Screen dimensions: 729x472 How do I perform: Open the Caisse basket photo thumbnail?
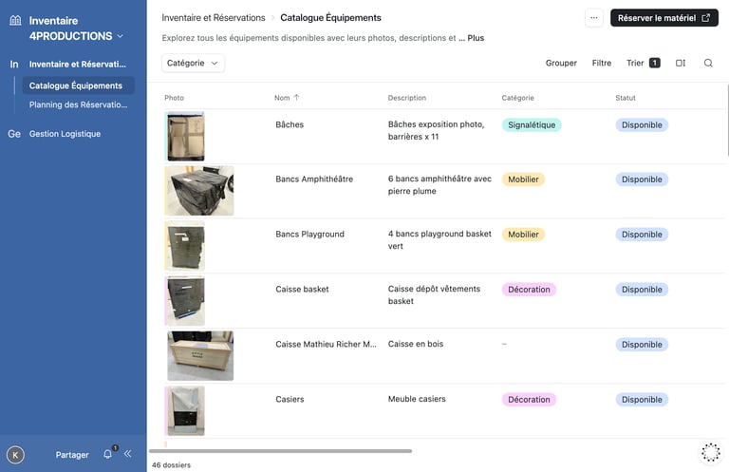click(x=185, y=301)
